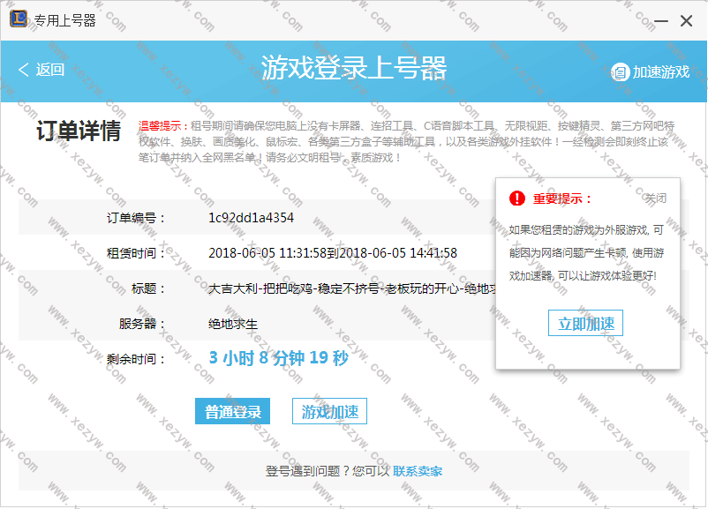Click the 游戏登录上号器 header title
Image resolution: width=708 pixels, height=509 pixels.
(x=353, y=68)
